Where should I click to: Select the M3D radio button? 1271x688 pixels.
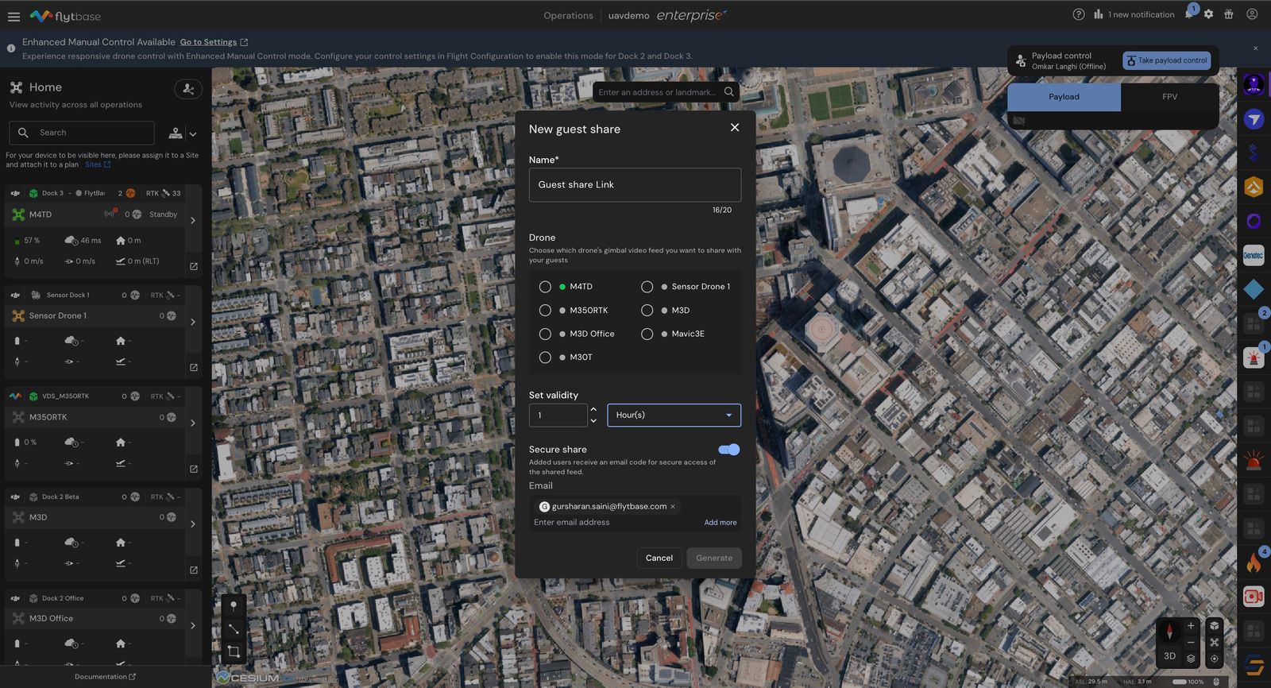(x=647, y=311)
